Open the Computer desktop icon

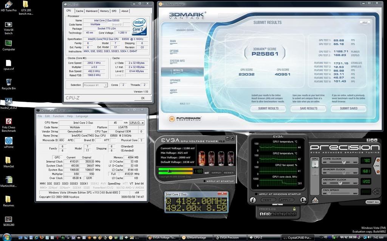click(x=9, y=45)
